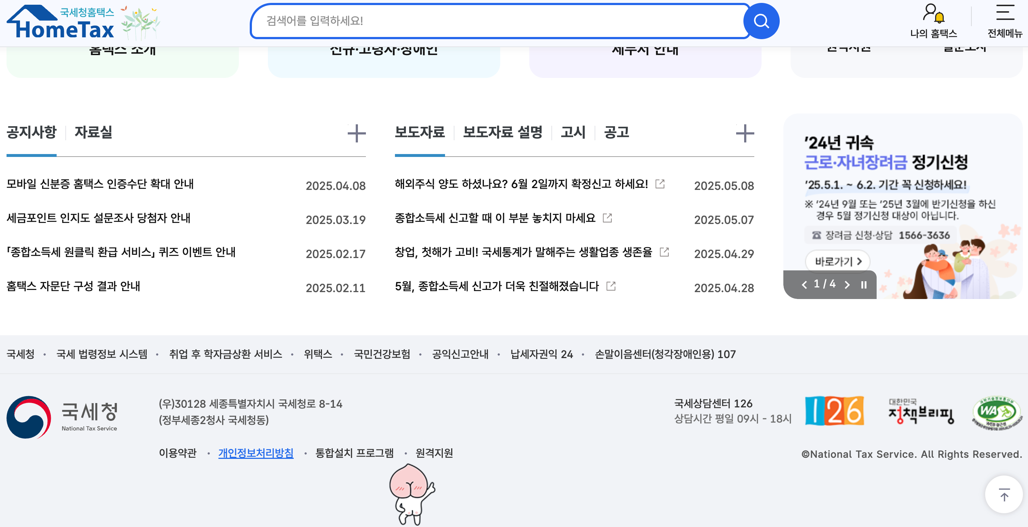Open external link icon for 해외주식 article

(660, 184)
